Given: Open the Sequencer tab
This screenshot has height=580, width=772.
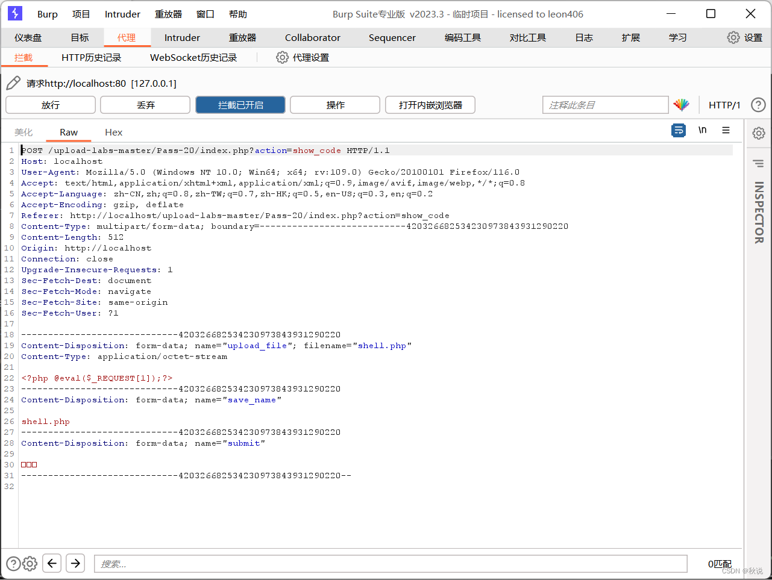Looking at the screenshot, I should tap(392, 37).
